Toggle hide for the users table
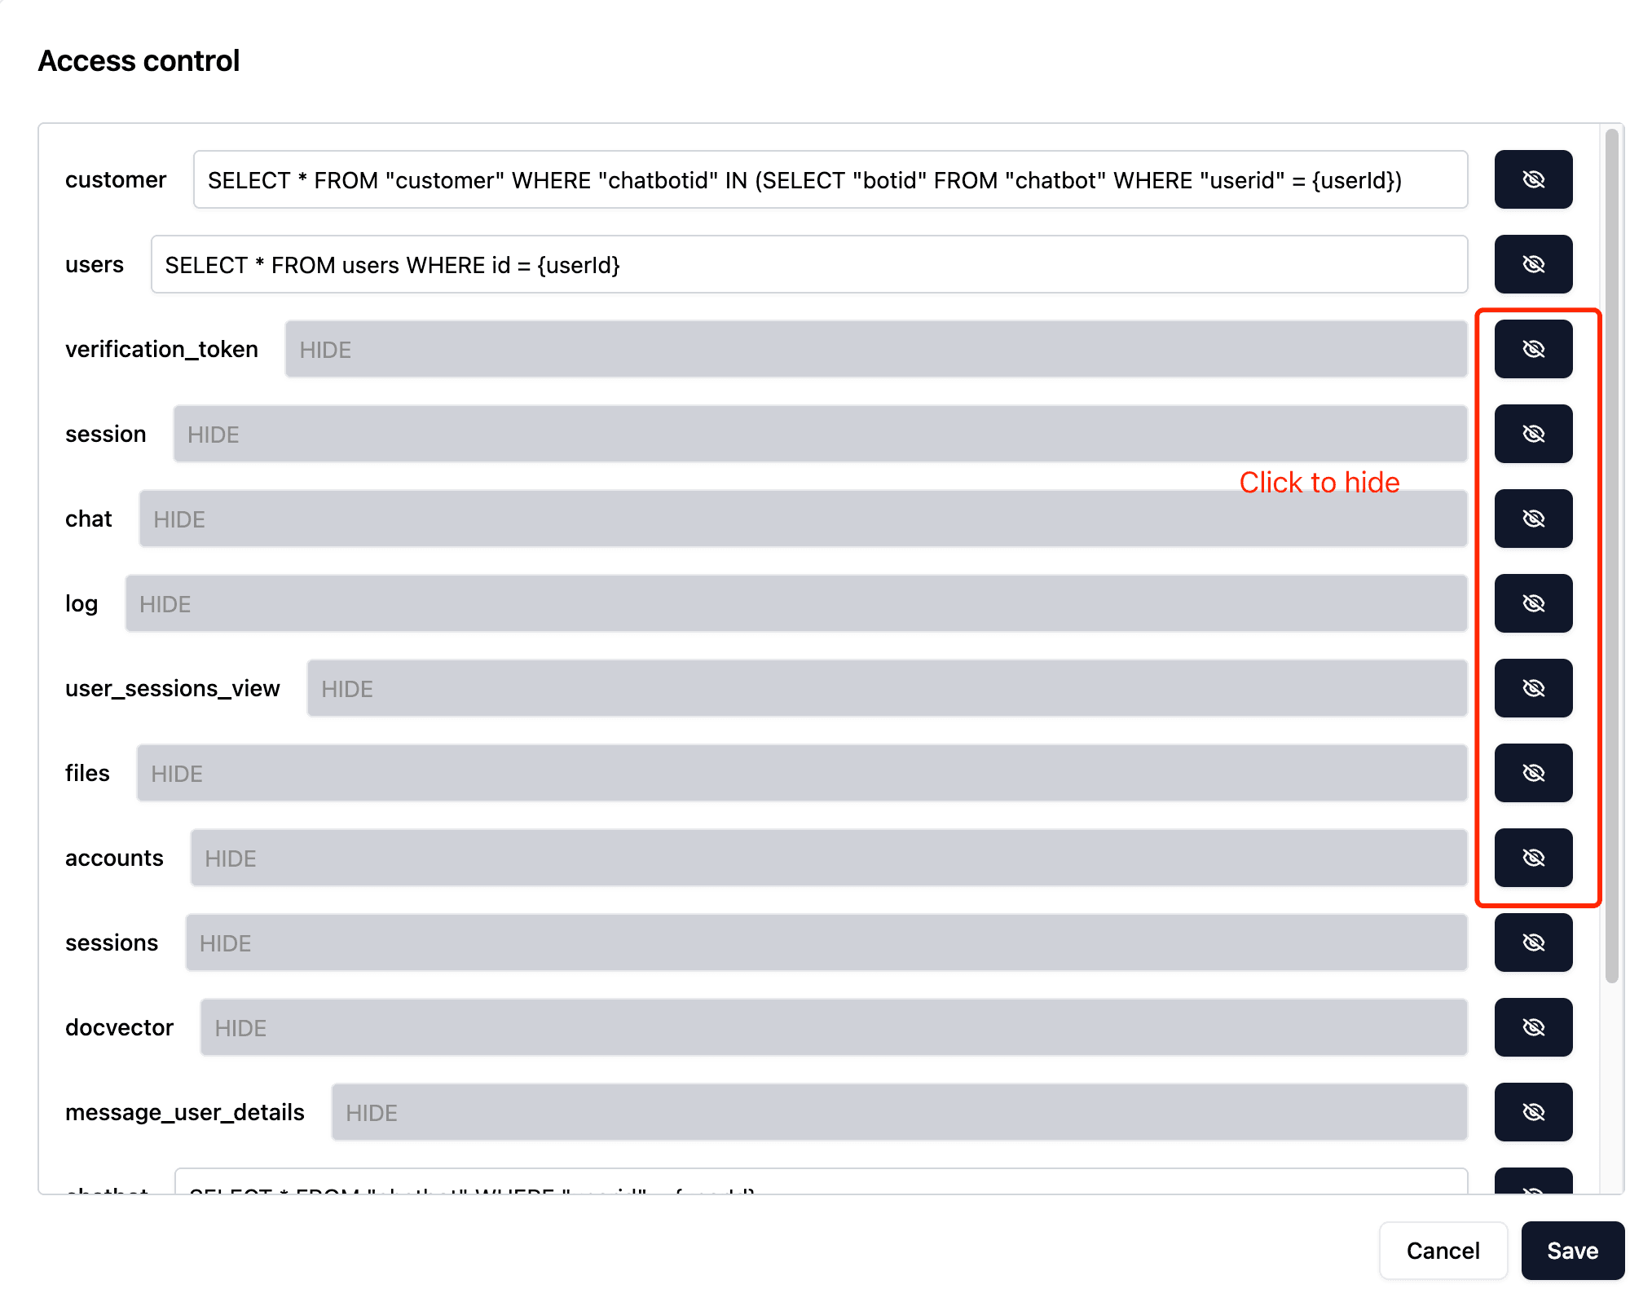 pos(1532,264)
